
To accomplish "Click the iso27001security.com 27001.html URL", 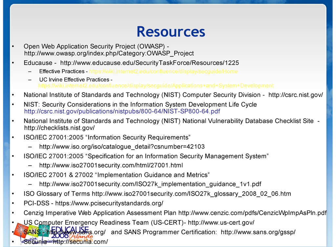I will tap(111, 165).
